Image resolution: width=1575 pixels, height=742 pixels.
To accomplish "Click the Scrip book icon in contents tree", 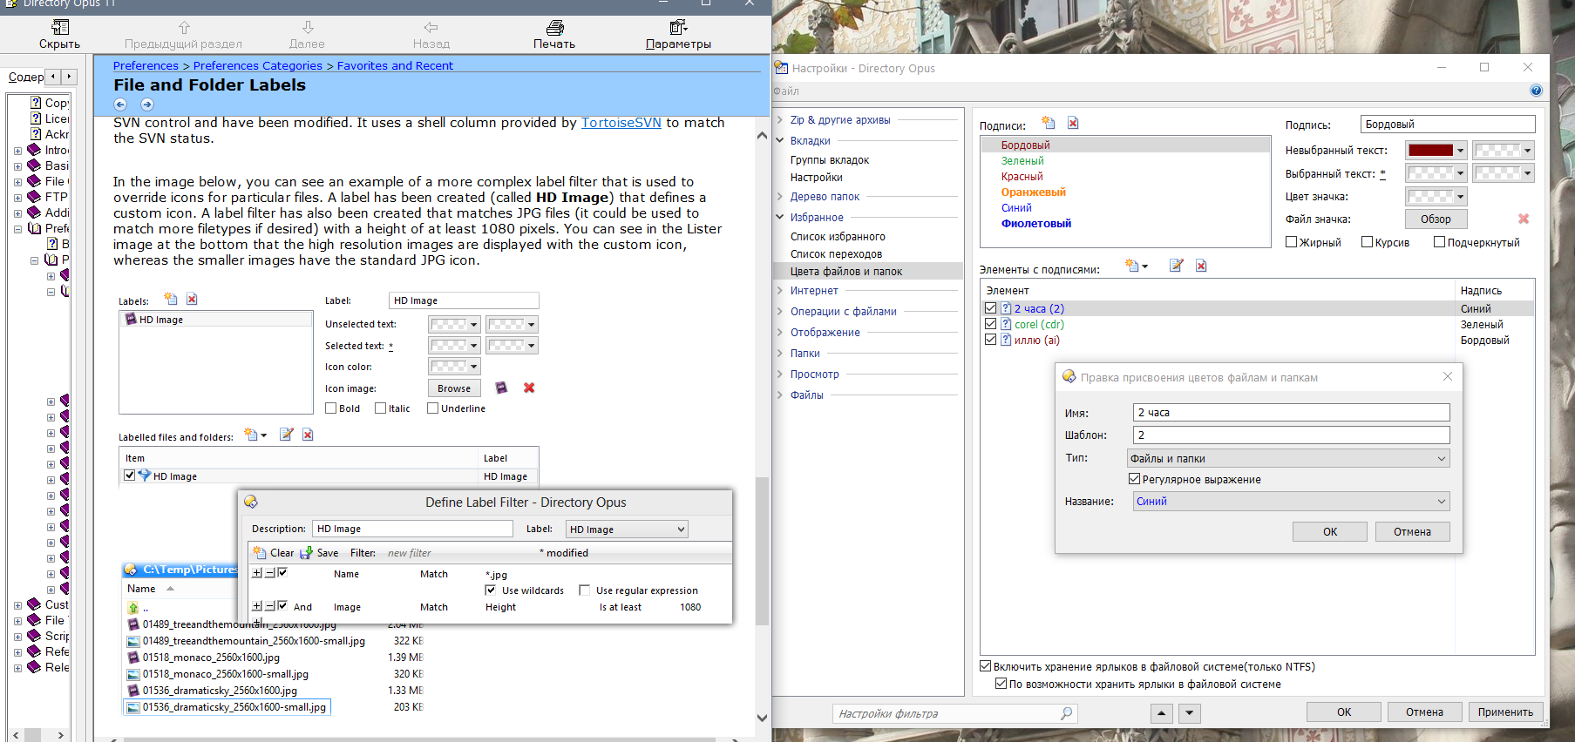I will 35,636.
